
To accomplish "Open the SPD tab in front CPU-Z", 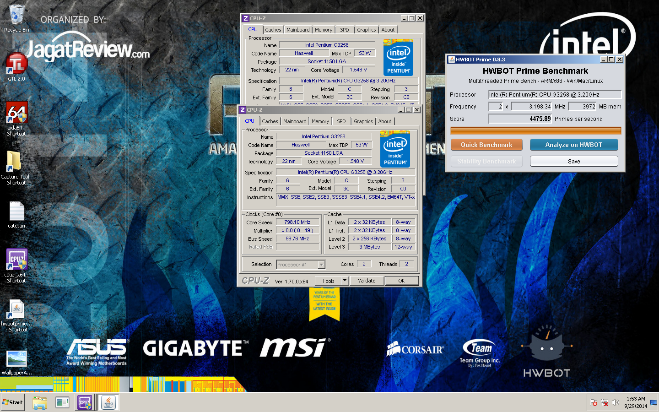I will 341,121.
